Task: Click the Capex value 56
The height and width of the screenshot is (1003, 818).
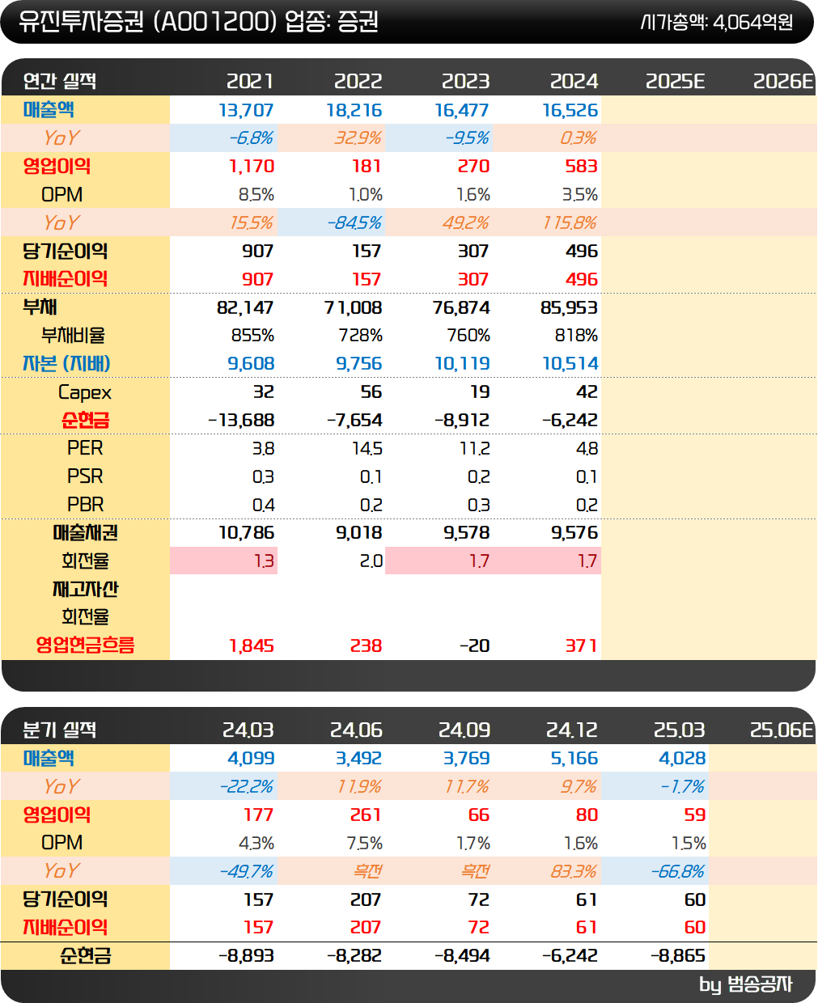Action: click(371, 391)
